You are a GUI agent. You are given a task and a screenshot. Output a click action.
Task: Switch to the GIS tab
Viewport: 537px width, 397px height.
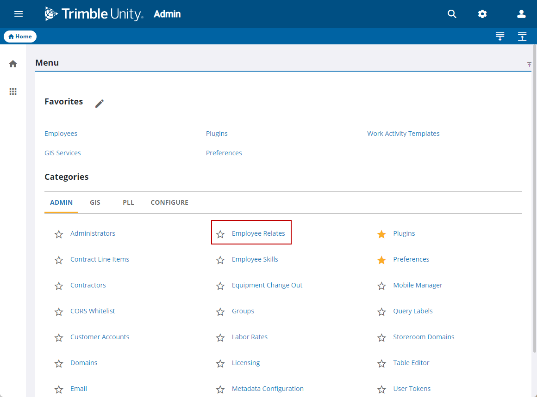click(x=95, y=202)
